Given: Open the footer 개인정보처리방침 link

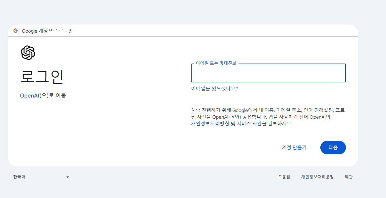Looking at the screenshot, I should click(317, 177).
